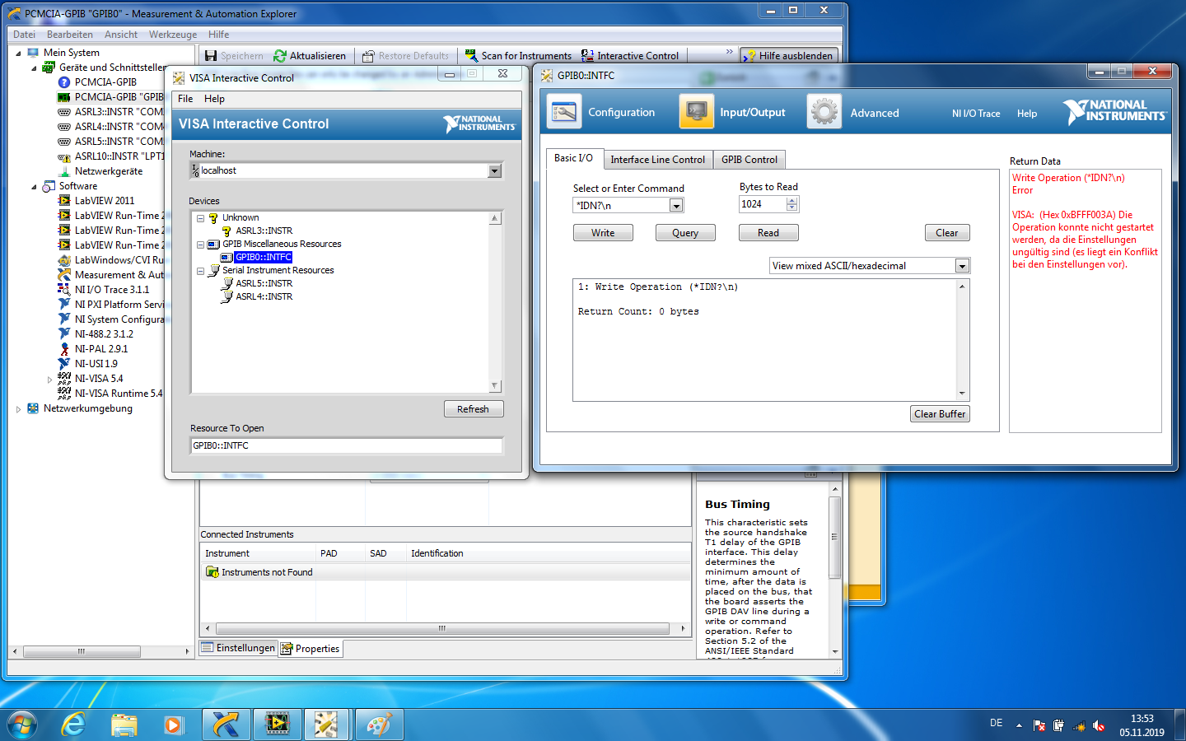Open Internet Explorer from the taskbar
Screen dimensions: 1186x741
coord(73,725)
